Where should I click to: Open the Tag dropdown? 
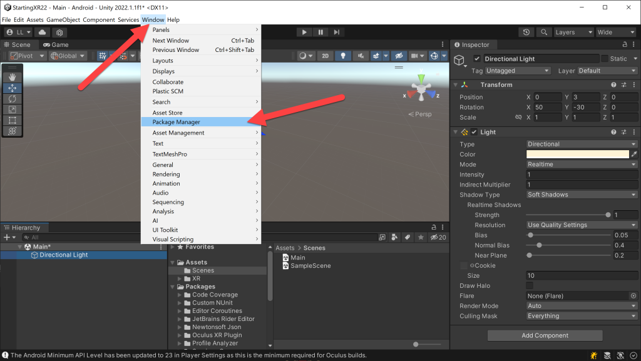pyautogui.click(x=518, y=71)
